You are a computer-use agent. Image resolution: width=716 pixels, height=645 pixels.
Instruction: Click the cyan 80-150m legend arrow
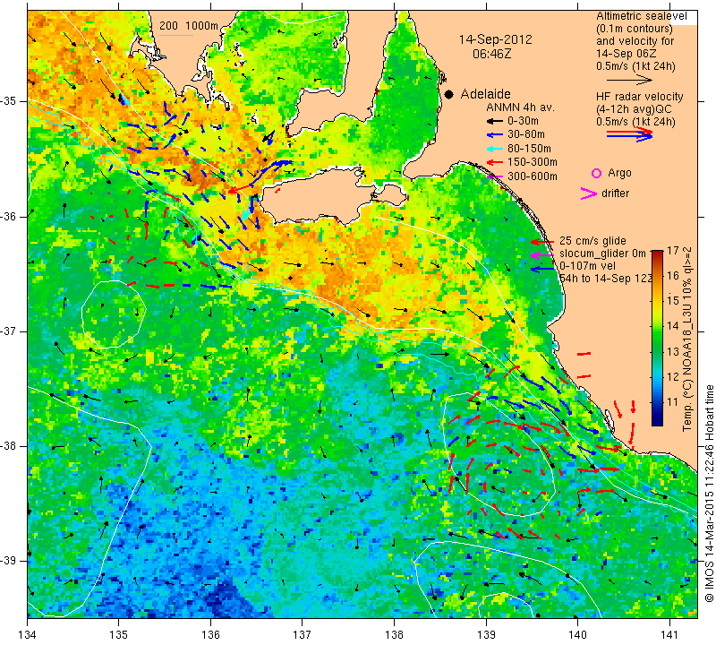tap(495, 149)
